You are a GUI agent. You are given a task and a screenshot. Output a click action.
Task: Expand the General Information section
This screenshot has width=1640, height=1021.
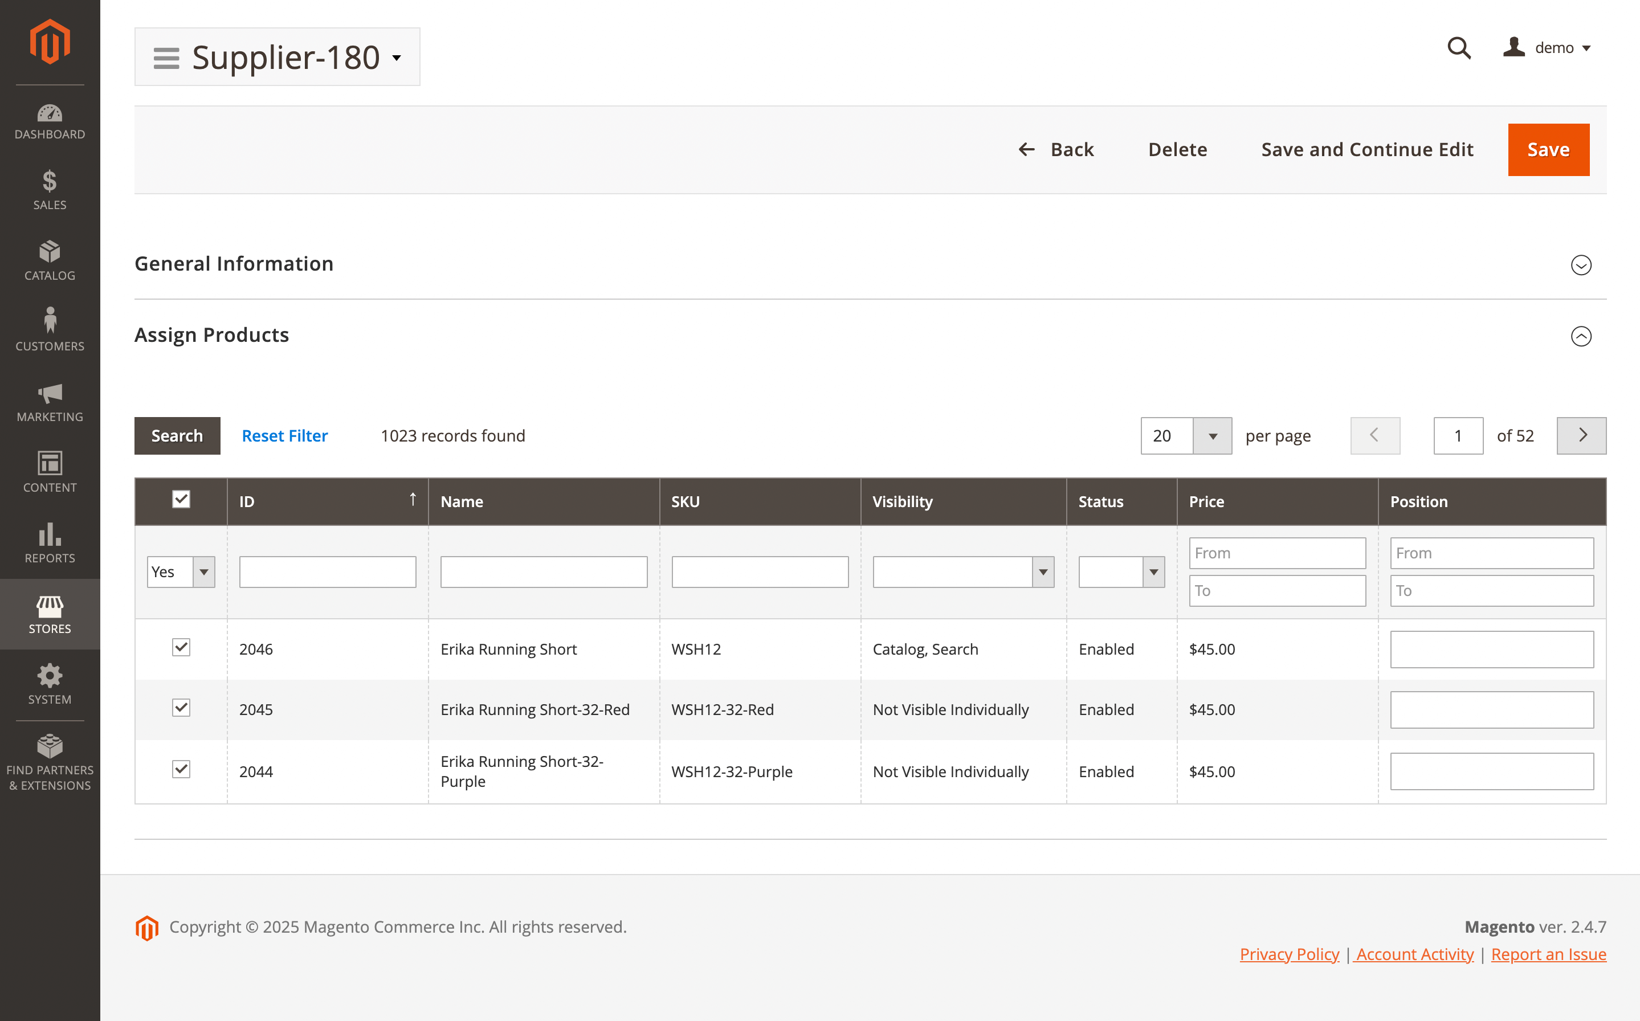click(1581, 265)
